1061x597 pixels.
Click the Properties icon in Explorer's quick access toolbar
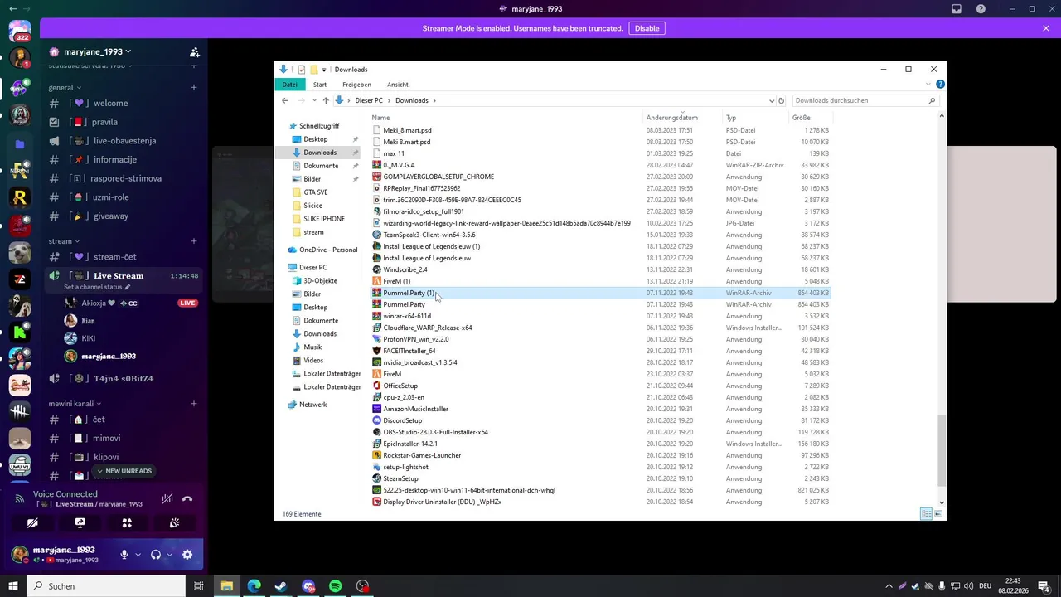tap(302, 70)
